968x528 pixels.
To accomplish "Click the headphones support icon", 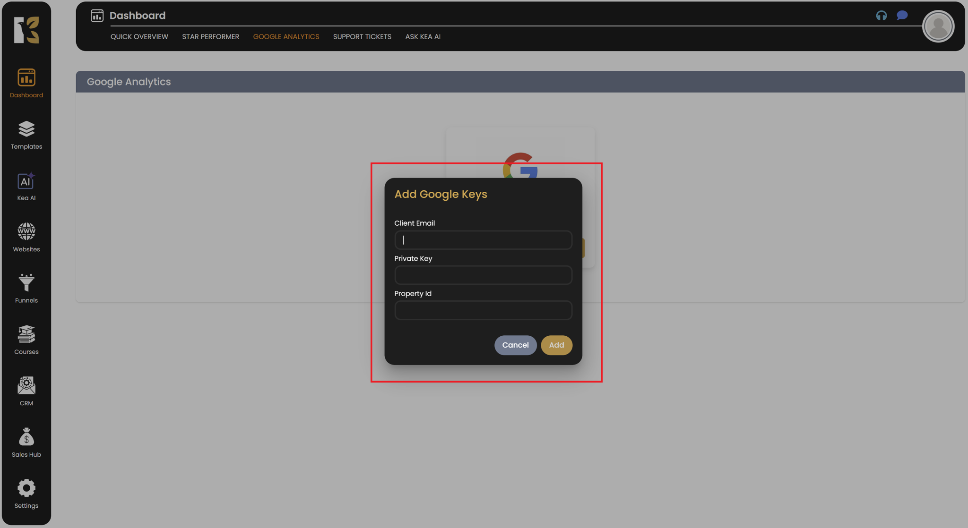I will 881,16.
